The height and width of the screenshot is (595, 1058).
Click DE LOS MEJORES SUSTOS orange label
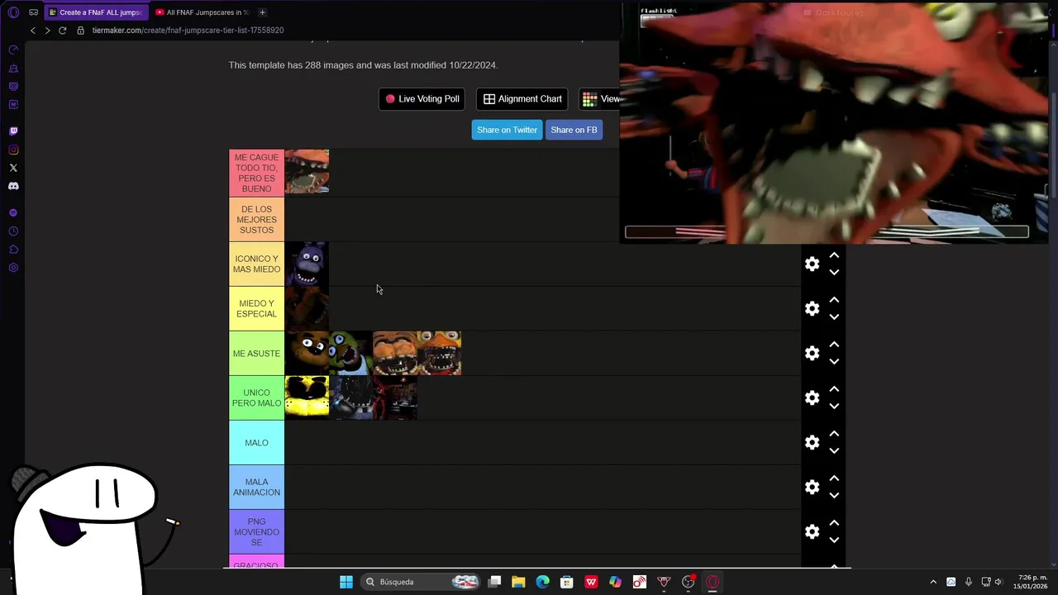point(256,219)
